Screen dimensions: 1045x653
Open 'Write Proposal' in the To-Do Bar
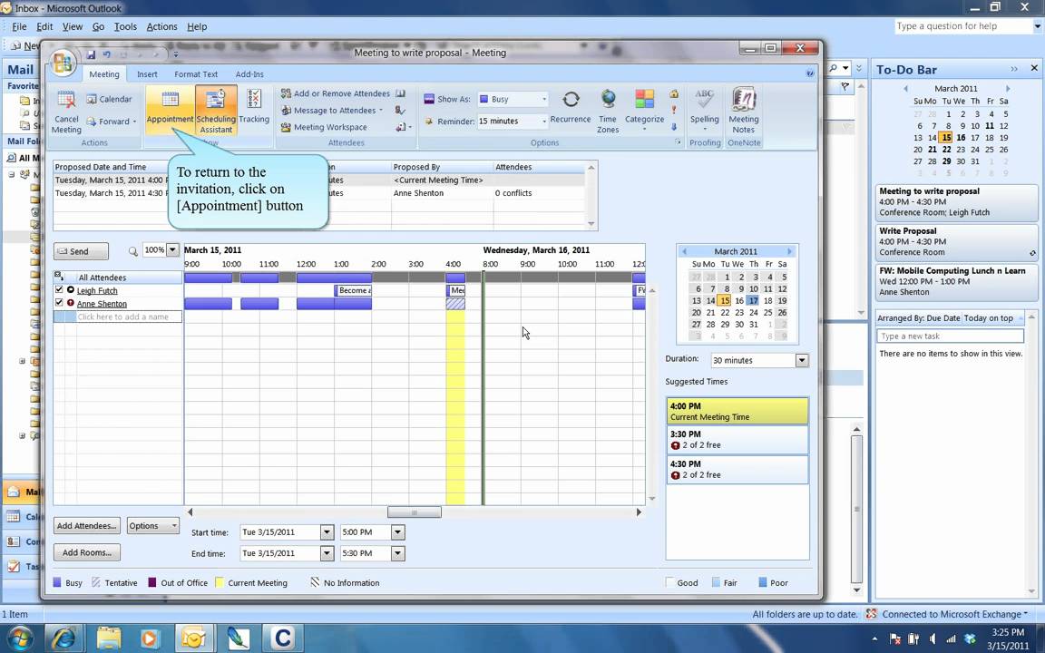point(956,242)
